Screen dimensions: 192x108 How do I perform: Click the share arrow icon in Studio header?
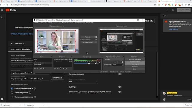167,10
